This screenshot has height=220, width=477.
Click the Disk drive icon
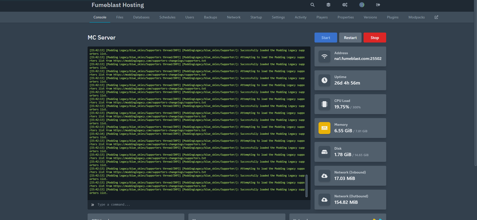[325, 152]
